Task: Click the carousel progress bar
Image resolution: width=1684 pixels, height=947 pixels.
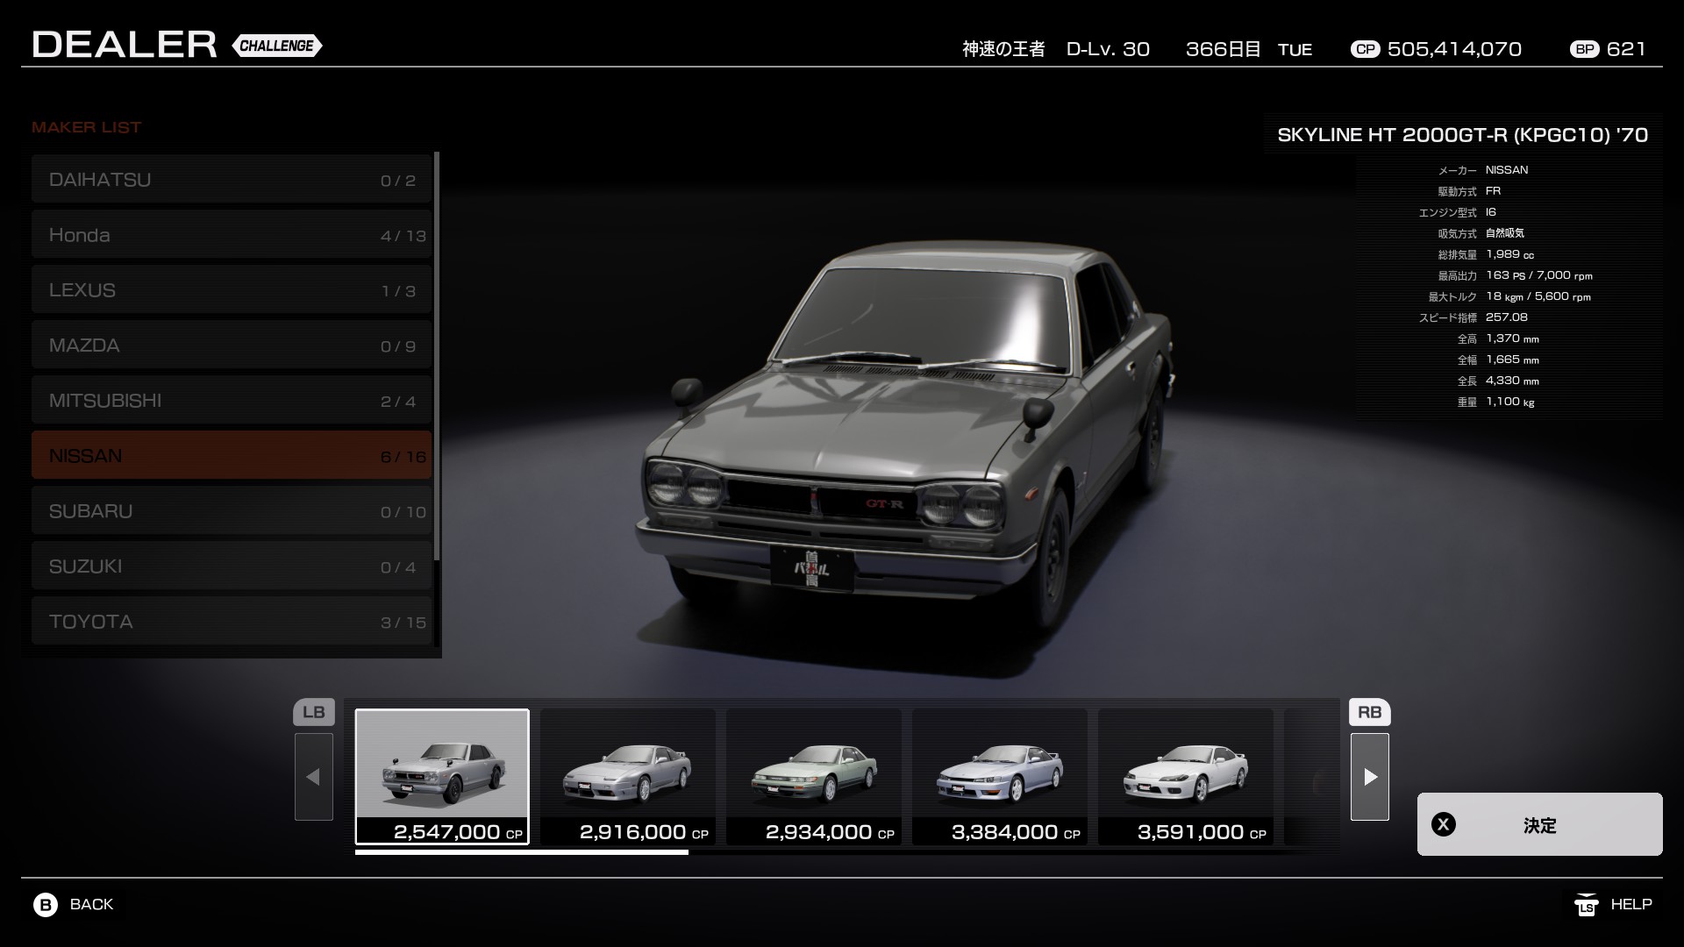Action: click(x=521, y=851)
